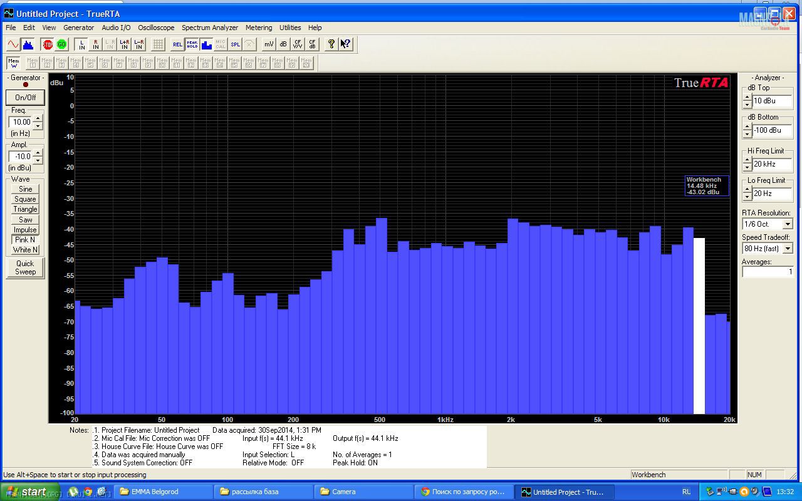The width and height of the screenshot is (802, 501).
Task: Open the Spectrum Analyzer menu
Action: pos(210,28)
